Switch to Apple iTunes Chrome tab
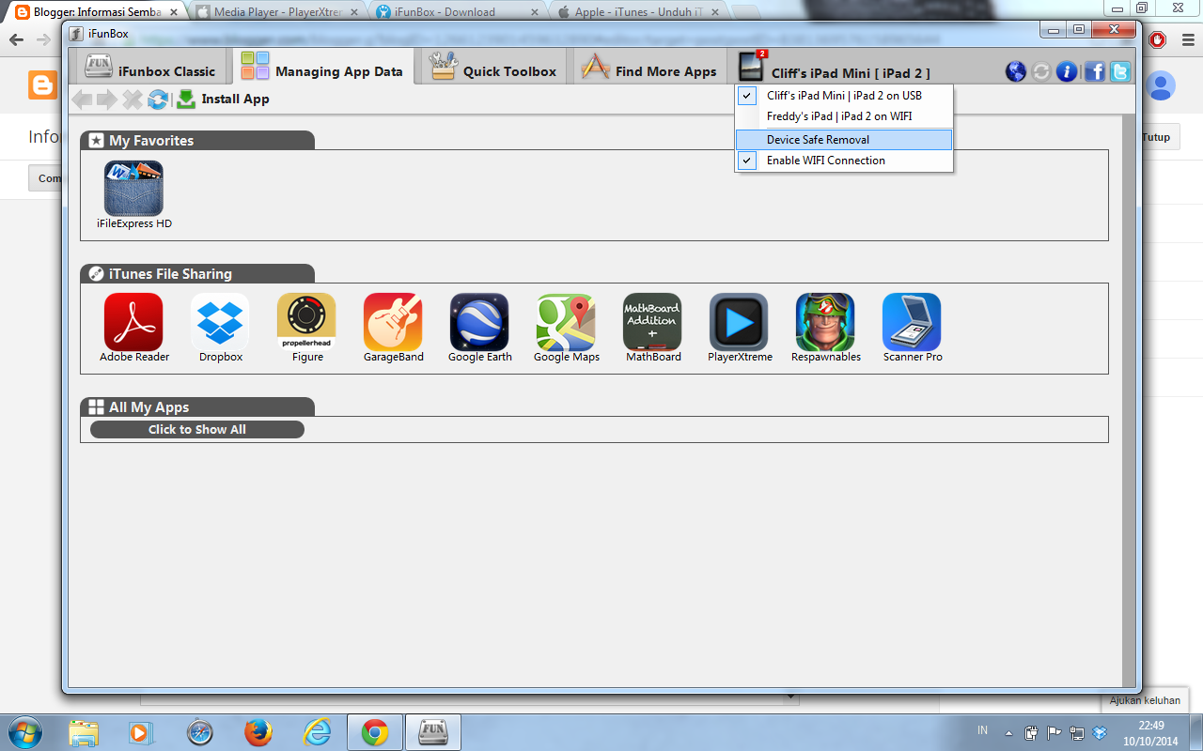This screenshot has width=1203, height=751. click(639, 13)
